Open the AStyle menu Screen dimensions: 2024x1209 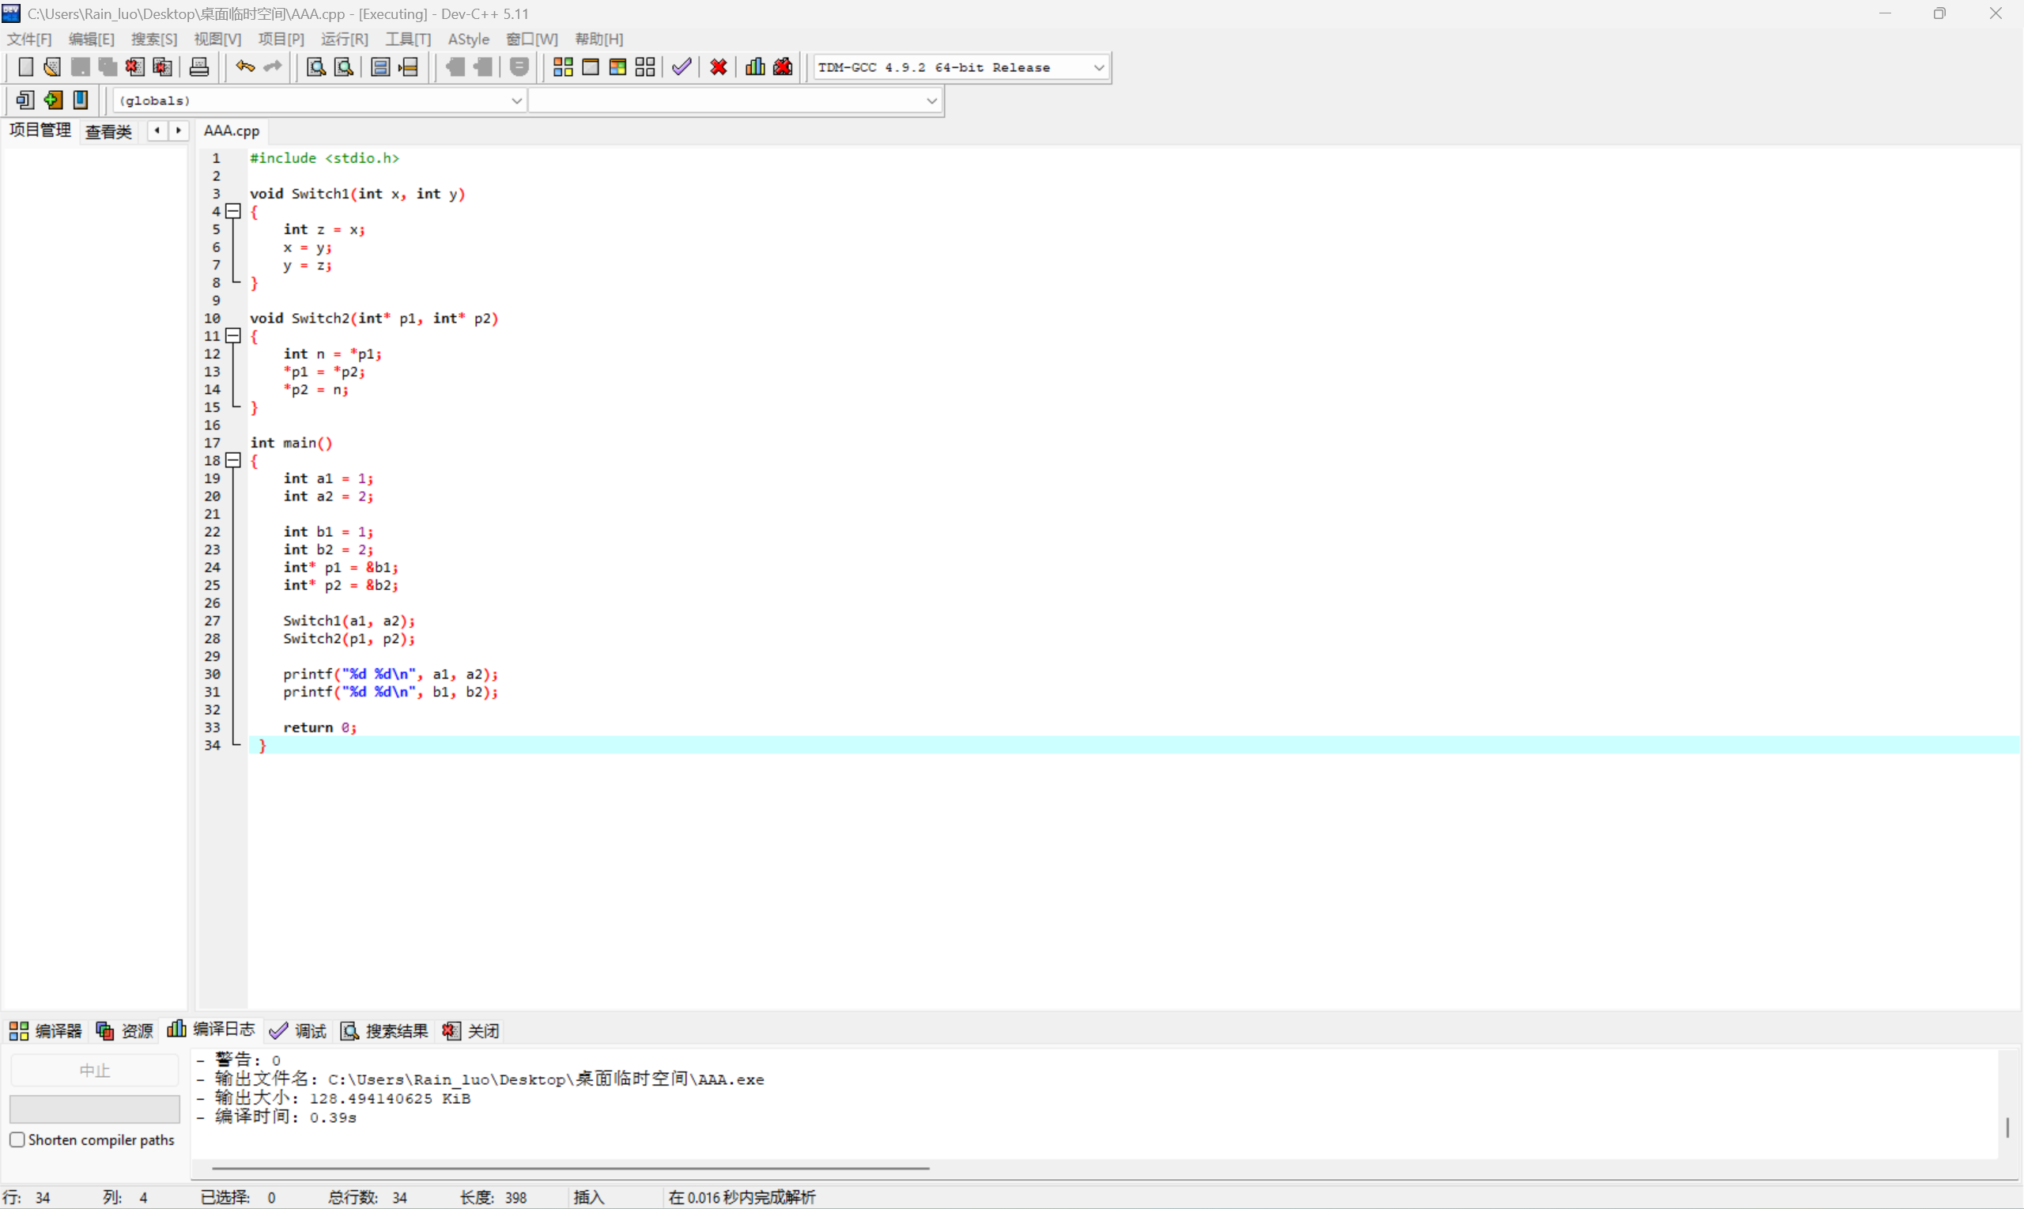tap(468, 39)
